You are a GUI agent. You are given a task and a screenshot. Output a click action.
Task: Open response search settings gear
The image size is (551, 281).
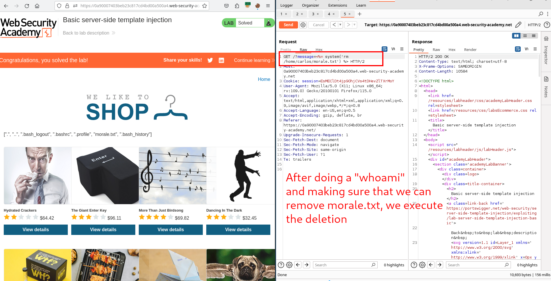[x=422, y=265]
